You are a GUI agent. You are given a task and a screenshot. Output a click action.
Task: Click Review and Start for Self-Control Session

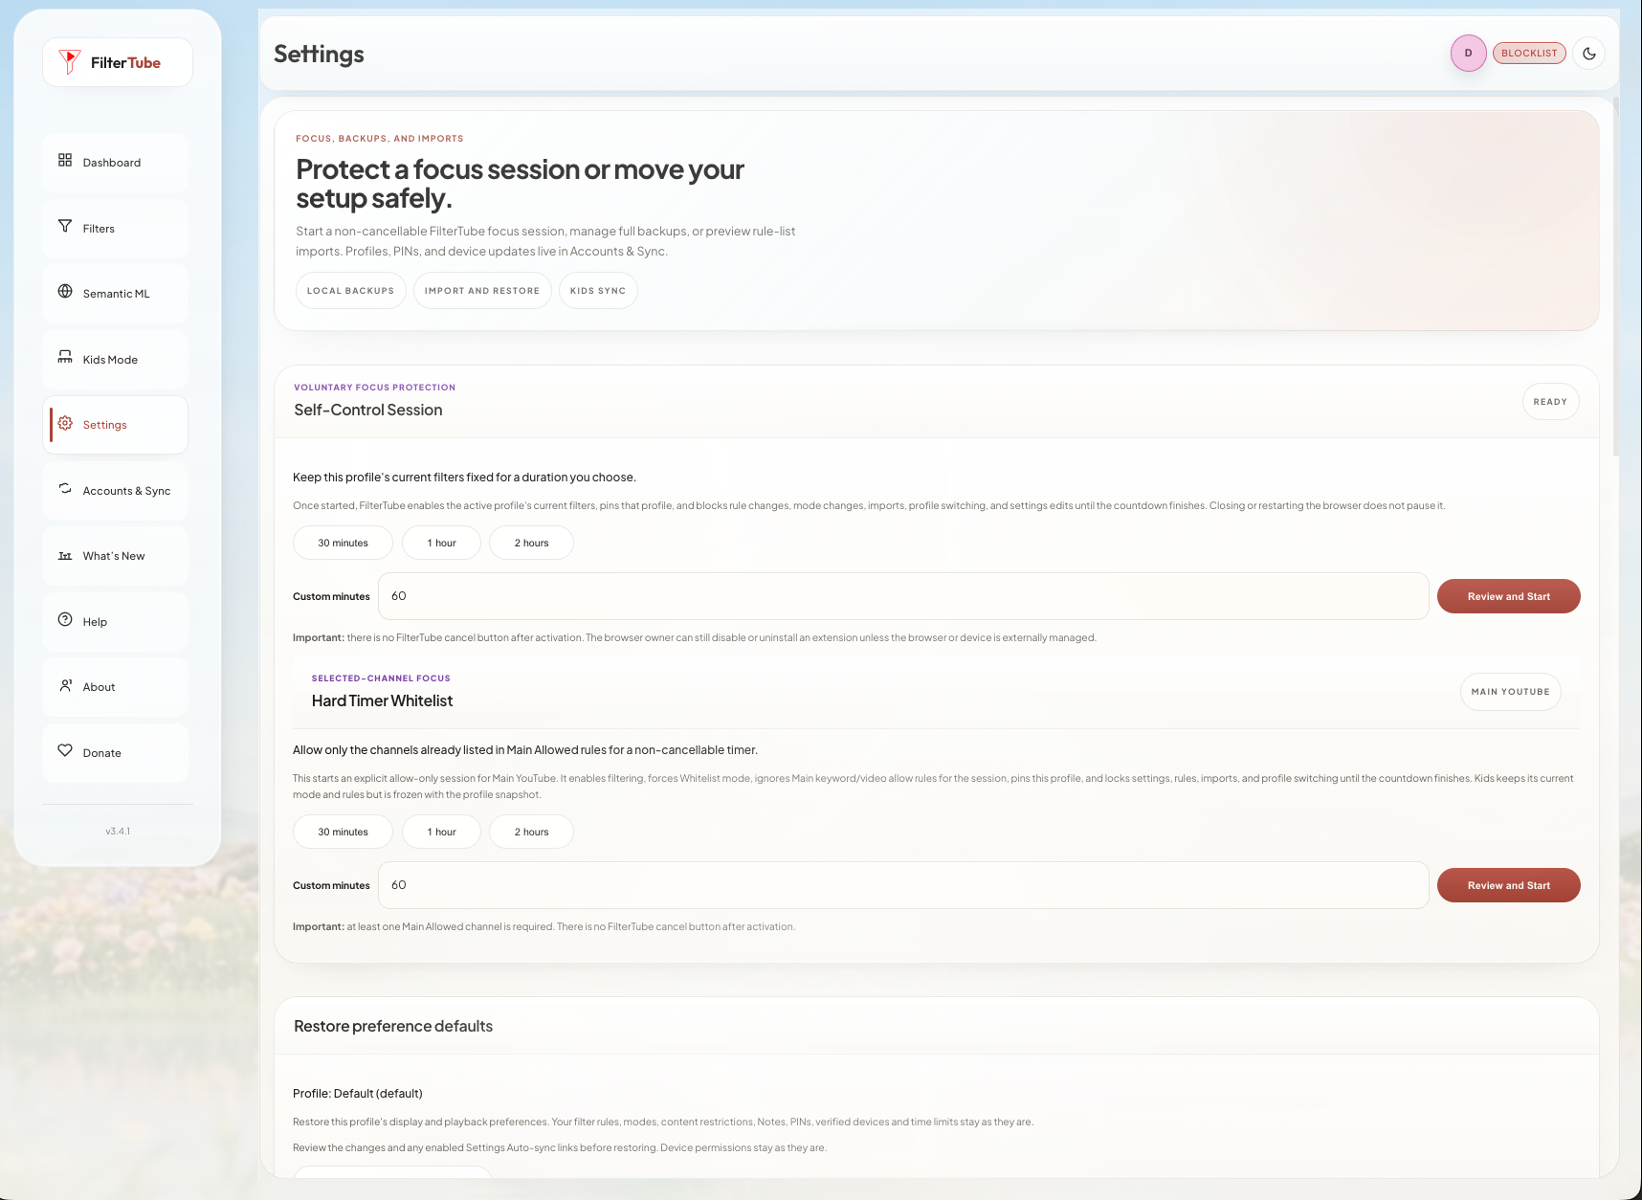pyautogui.click(x=1508, y=596)
